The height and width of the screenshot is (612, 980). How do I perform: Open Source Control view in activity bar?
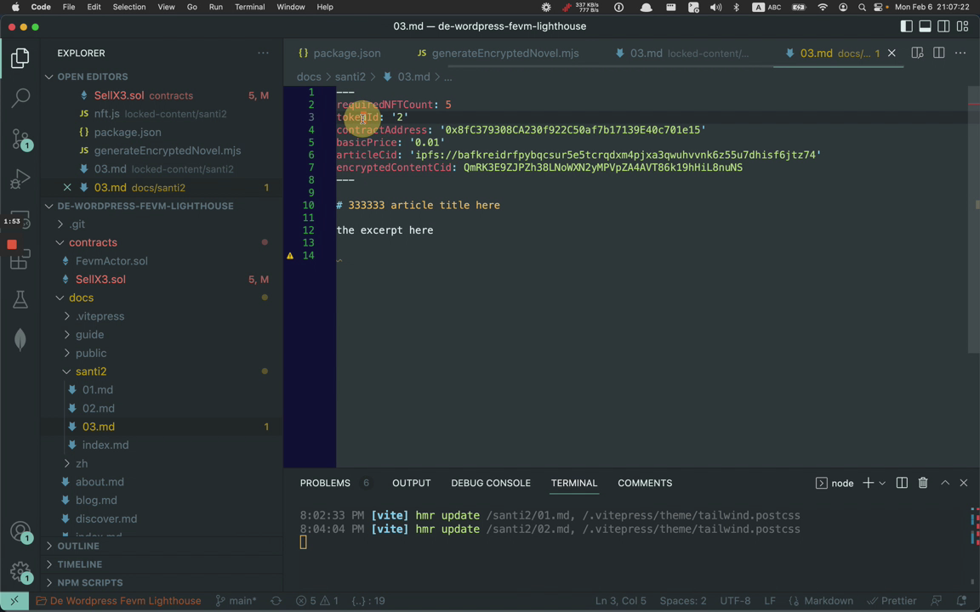[x=20, y=139]
